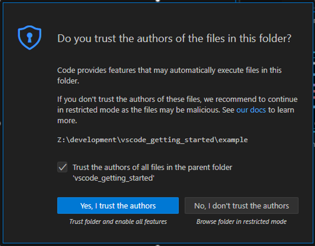Click the 'Trust folder and enable all features' caption
This screenshot has height=246, width=315.
(118, 221)
